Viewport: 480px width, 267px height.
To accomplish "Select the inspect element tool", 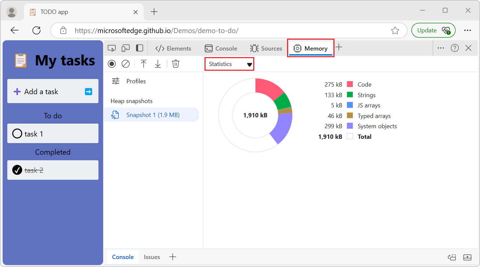I will (112, 48).
